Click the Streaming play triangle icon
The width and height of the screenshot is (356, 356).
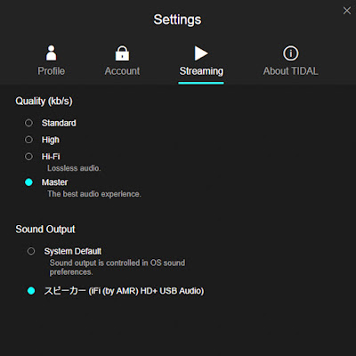coord(201,53)
